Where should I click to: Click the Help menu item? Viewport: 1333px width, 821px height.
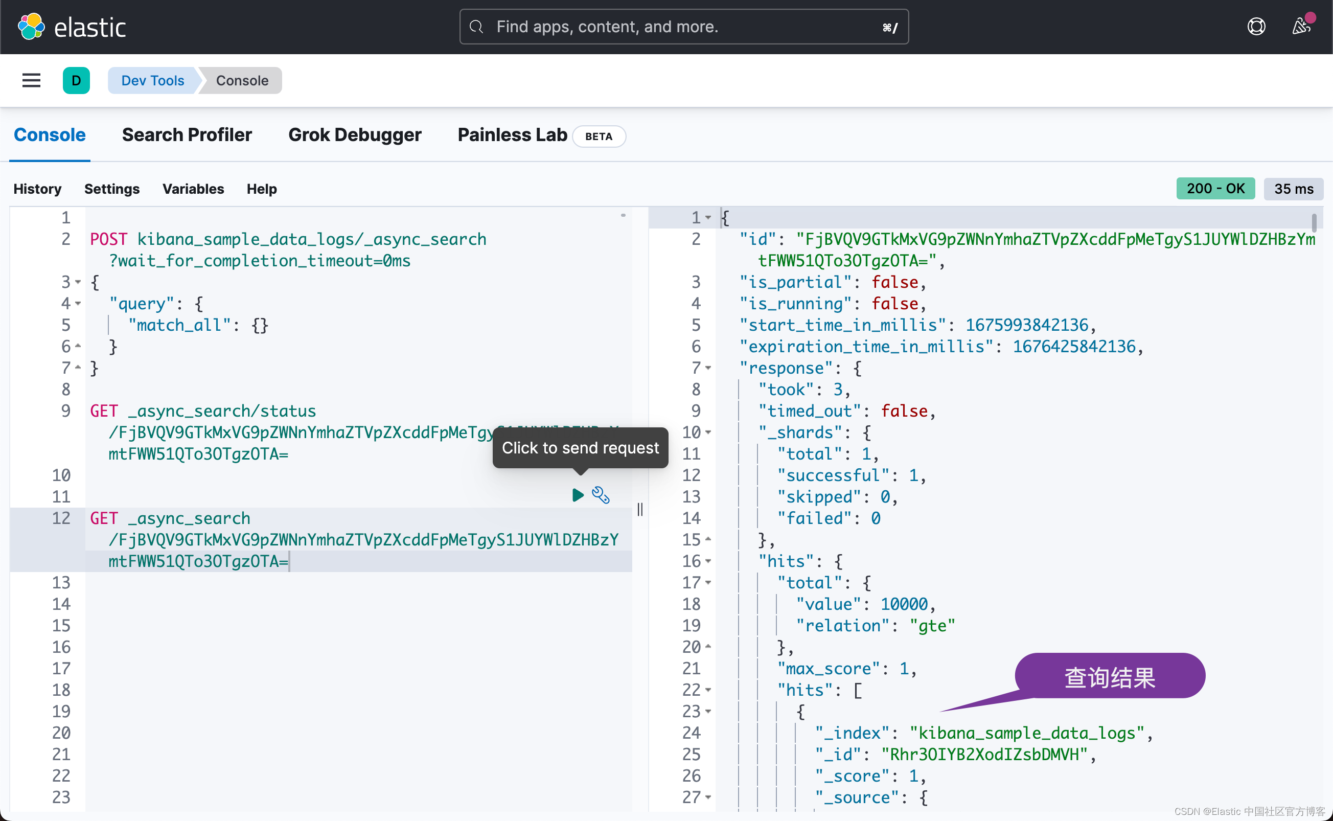point(261,189)
